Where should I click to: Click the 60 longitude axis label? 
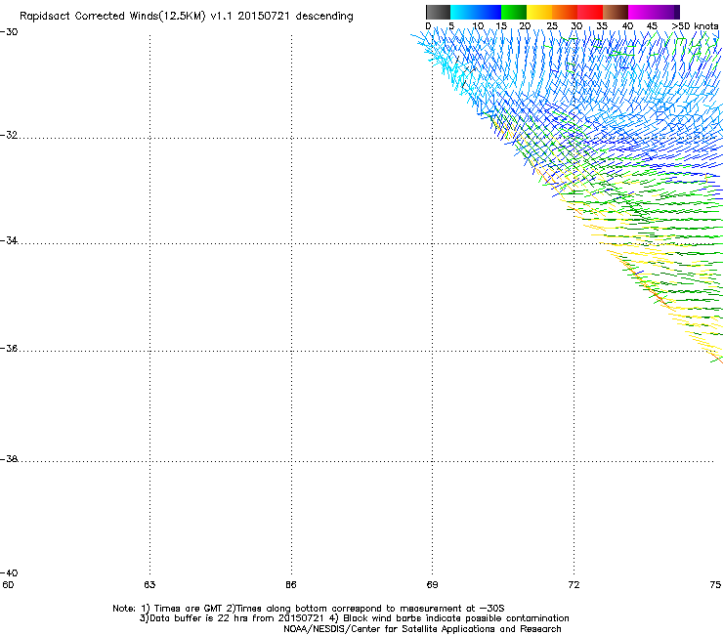tap(8, 585)
